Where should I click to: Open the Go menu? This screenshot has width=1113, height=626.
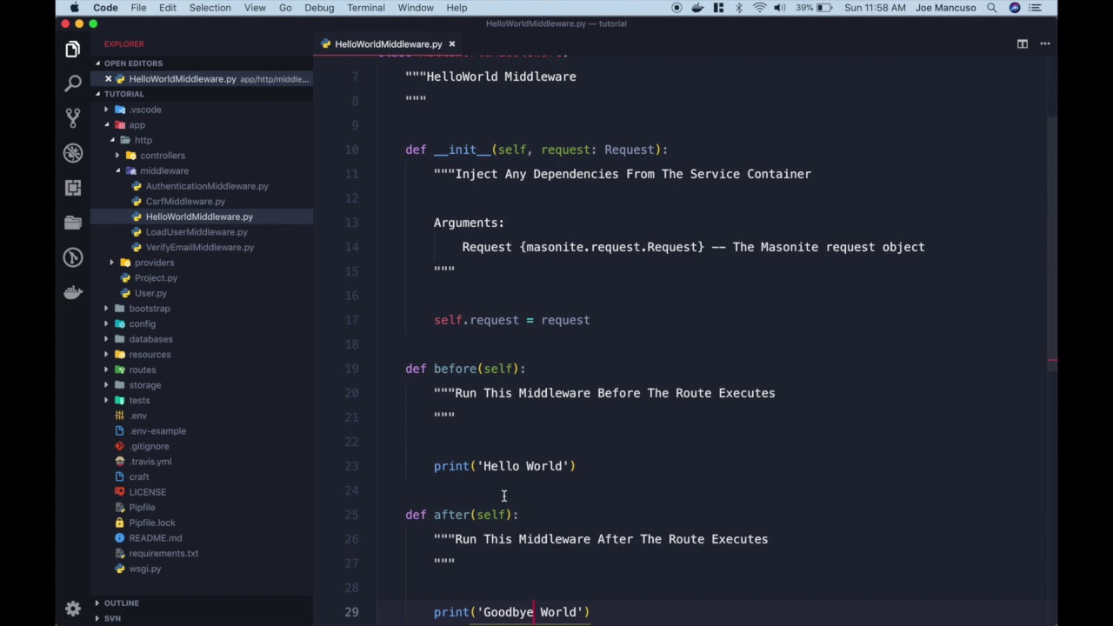[x=285, y=8]
